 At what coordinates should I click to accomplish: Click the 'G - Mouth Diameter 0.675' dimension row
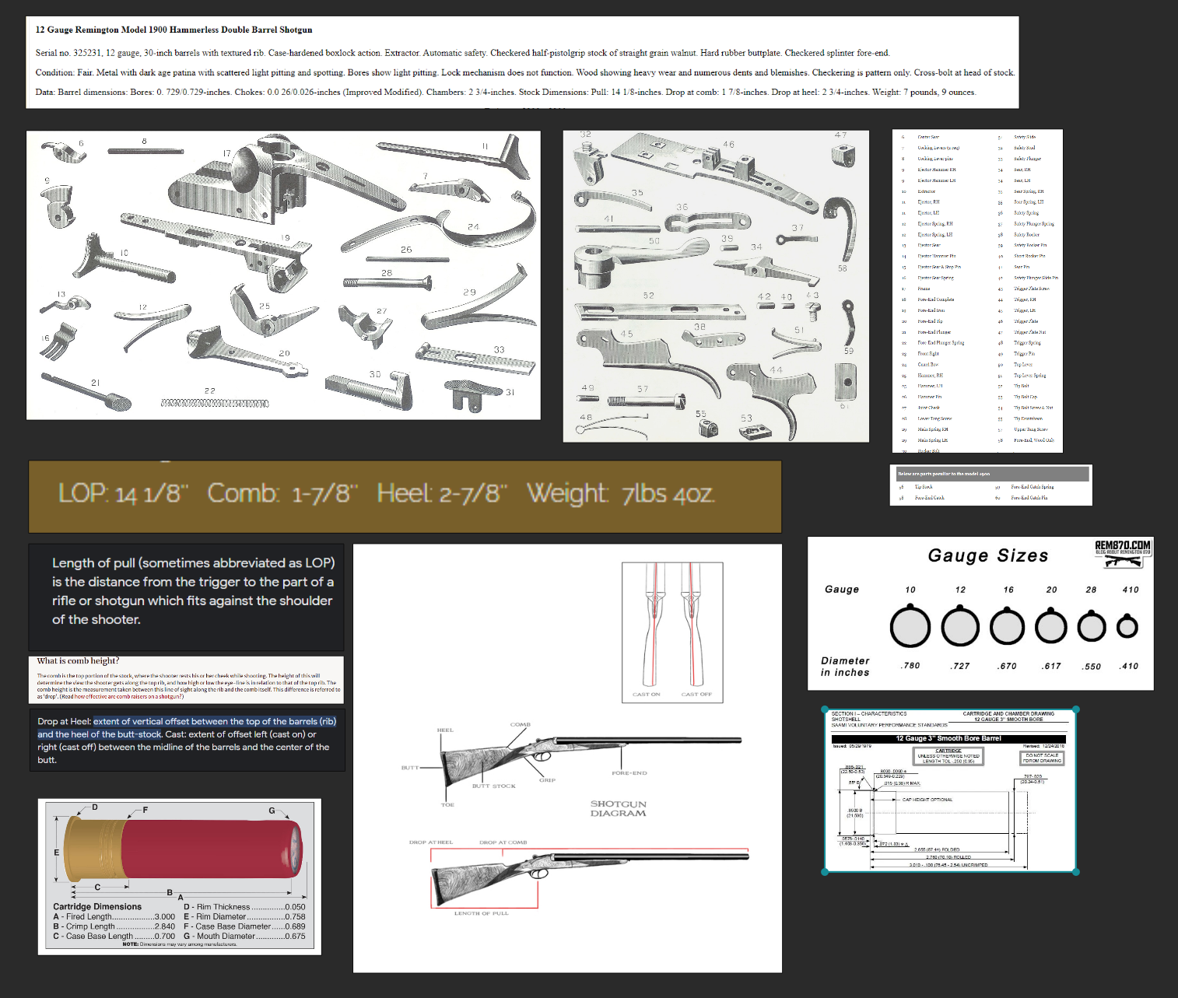click(x=244, y=937)
